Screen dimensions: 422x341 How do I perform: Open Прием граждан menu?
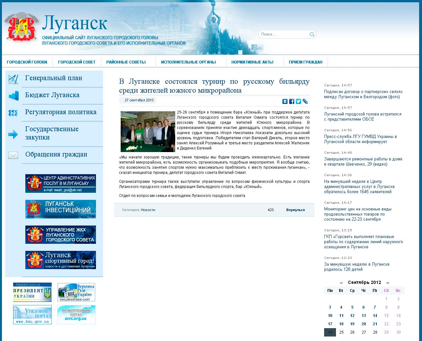(306, 62)
